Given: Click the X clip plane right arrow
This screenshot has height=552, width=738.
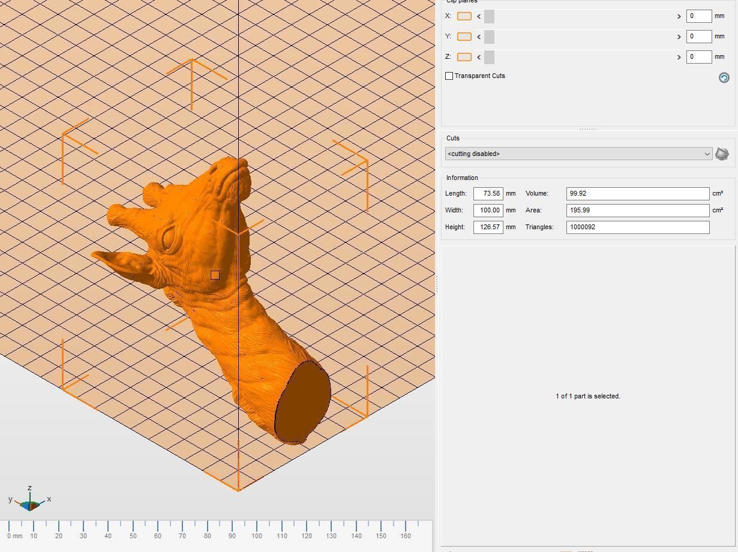Looking at the screenshot, I should [x=679, y=16].
